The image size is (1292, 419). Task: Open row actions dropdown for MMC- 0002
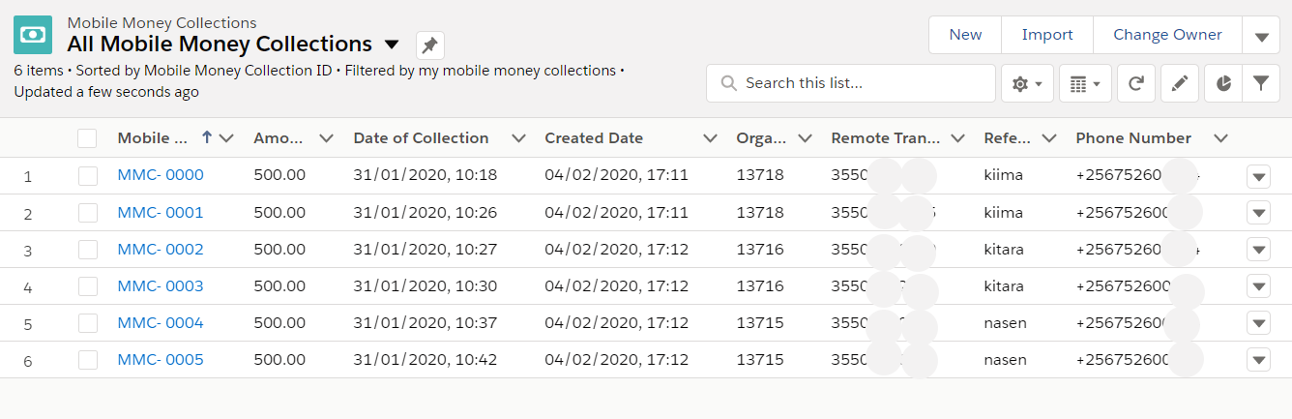pyautogui.click(x=1258, y=250)
